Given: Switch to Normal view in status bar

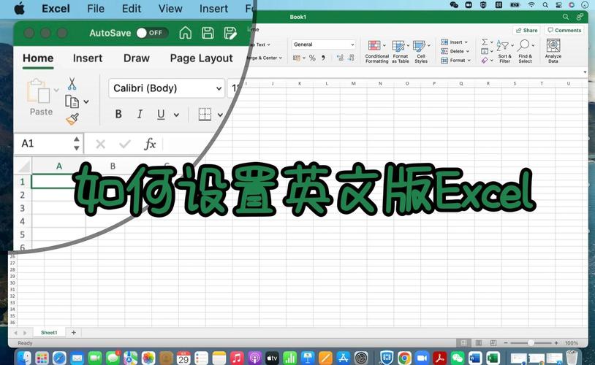Looking at the screenshot, I should (x=463, y=342).
